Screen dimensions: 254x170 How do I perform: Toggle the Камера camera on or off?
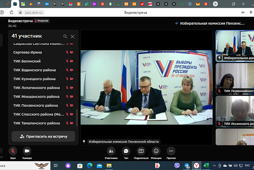[27, 151]
